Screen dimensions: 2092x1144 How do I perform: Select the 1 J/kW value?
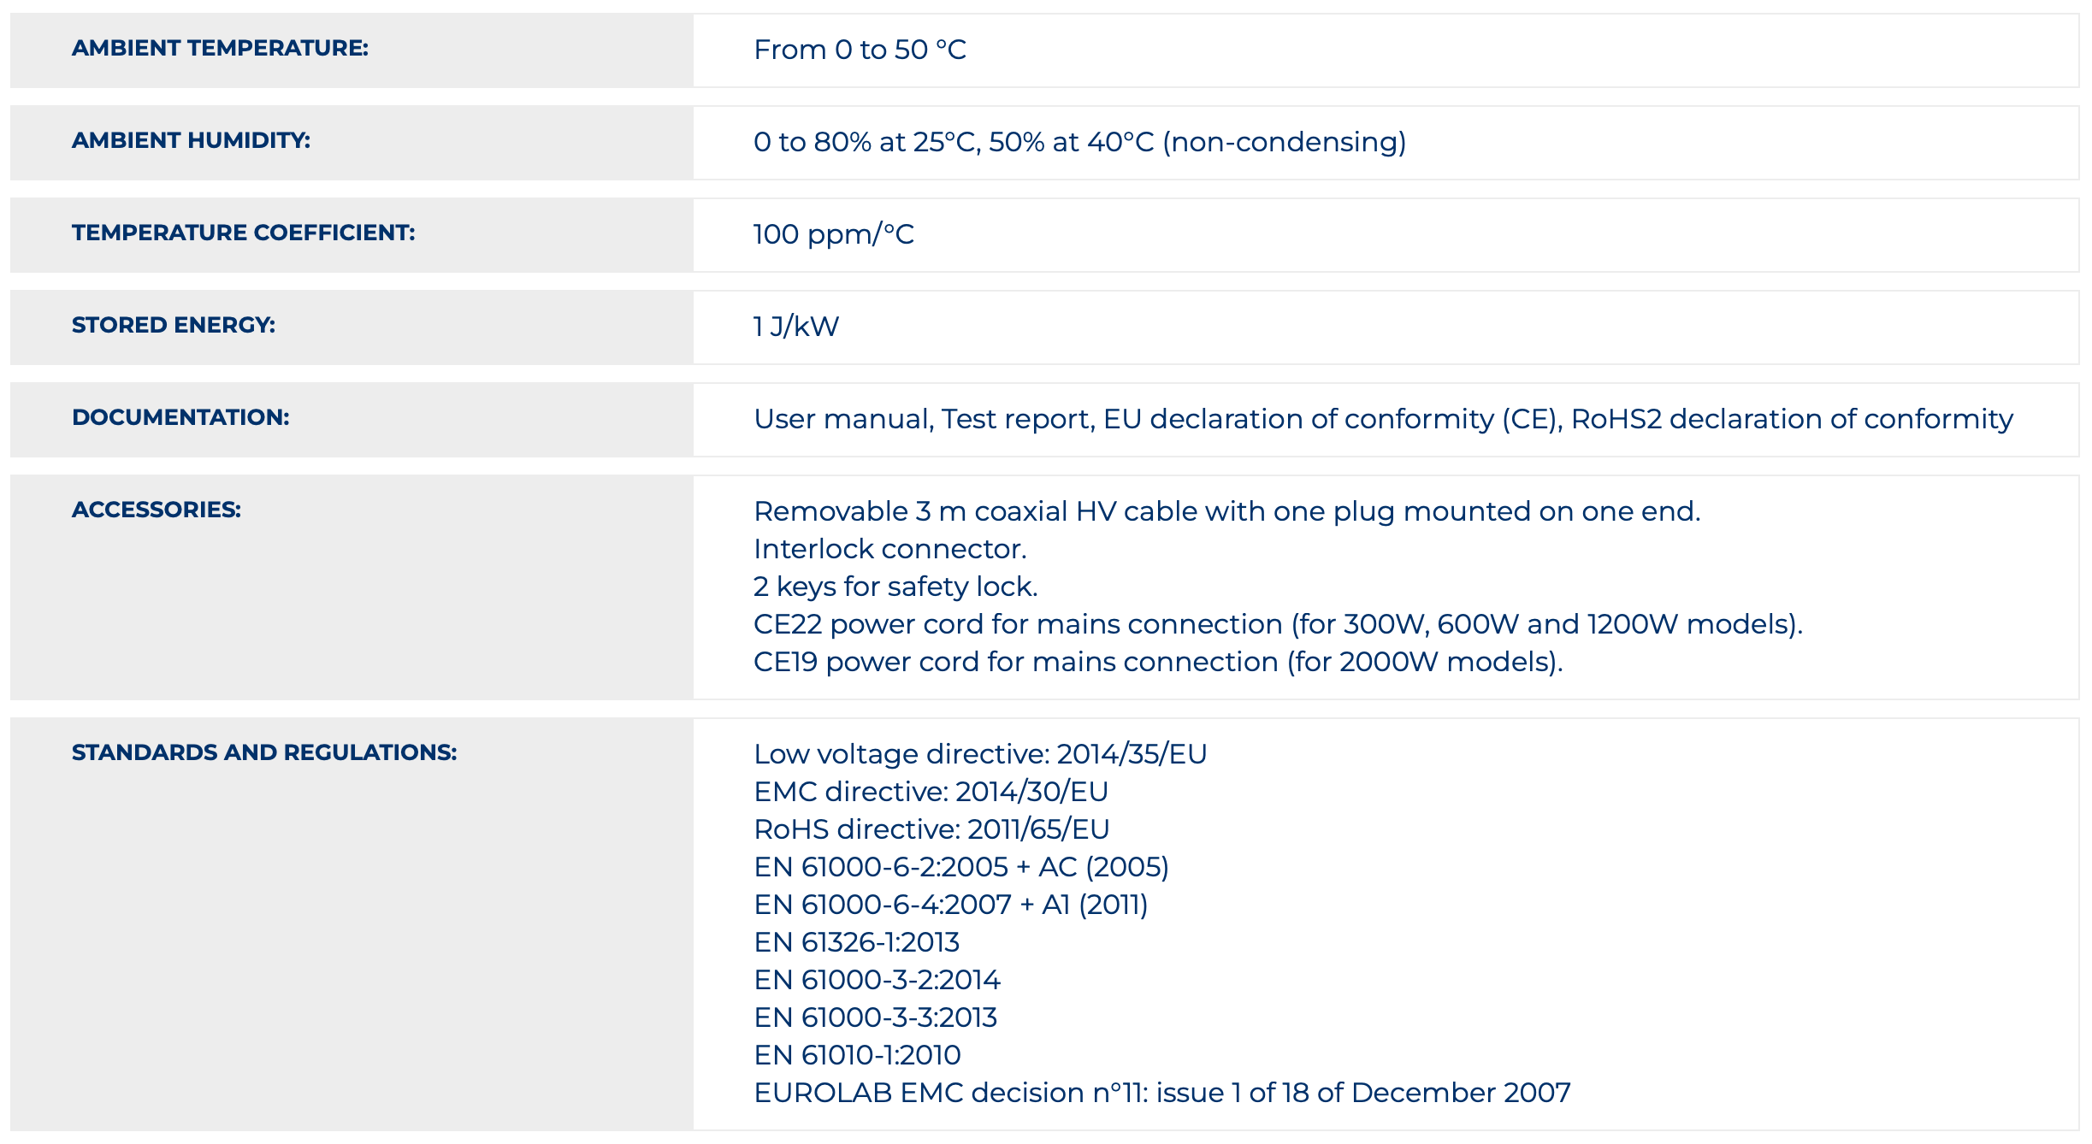pos(795,327)
